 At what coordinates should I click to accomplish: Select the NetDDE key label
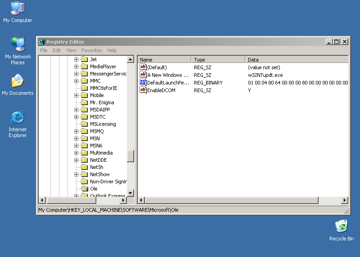(x=98, y=160)
